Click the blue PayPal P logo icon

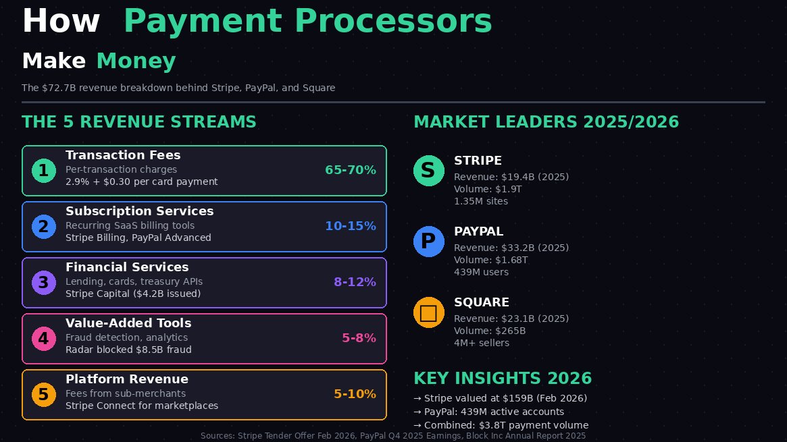point(429,242)
